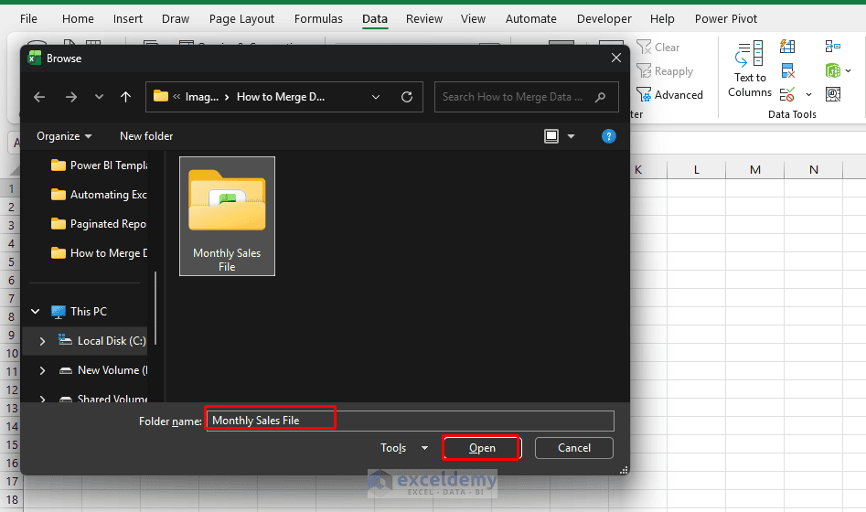The height and width of the screenshot is (512, 866).
Task: Click the search magnifier icon
Action: click(600, 97)
